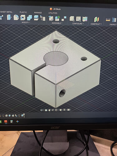The height and width of the screenshot is (156, 117).
Task: Switch to the UTILITIES tab
Action: pyautogui.click(x=53, y=13)
